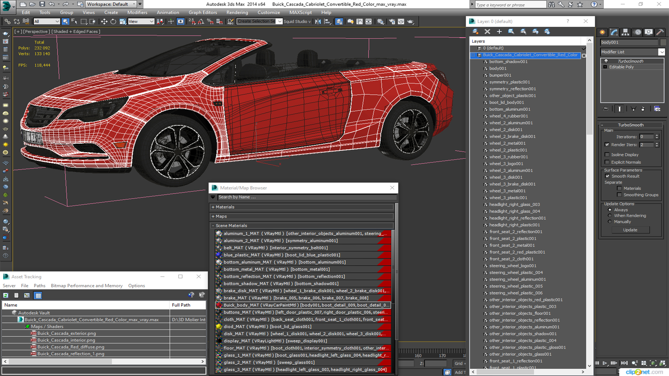Viewport: 669px width, 376px height.
Task: Toggle TurboSmooth modifier lightbulb visibility
Action: pyautogui.click(x=606, y=61)
